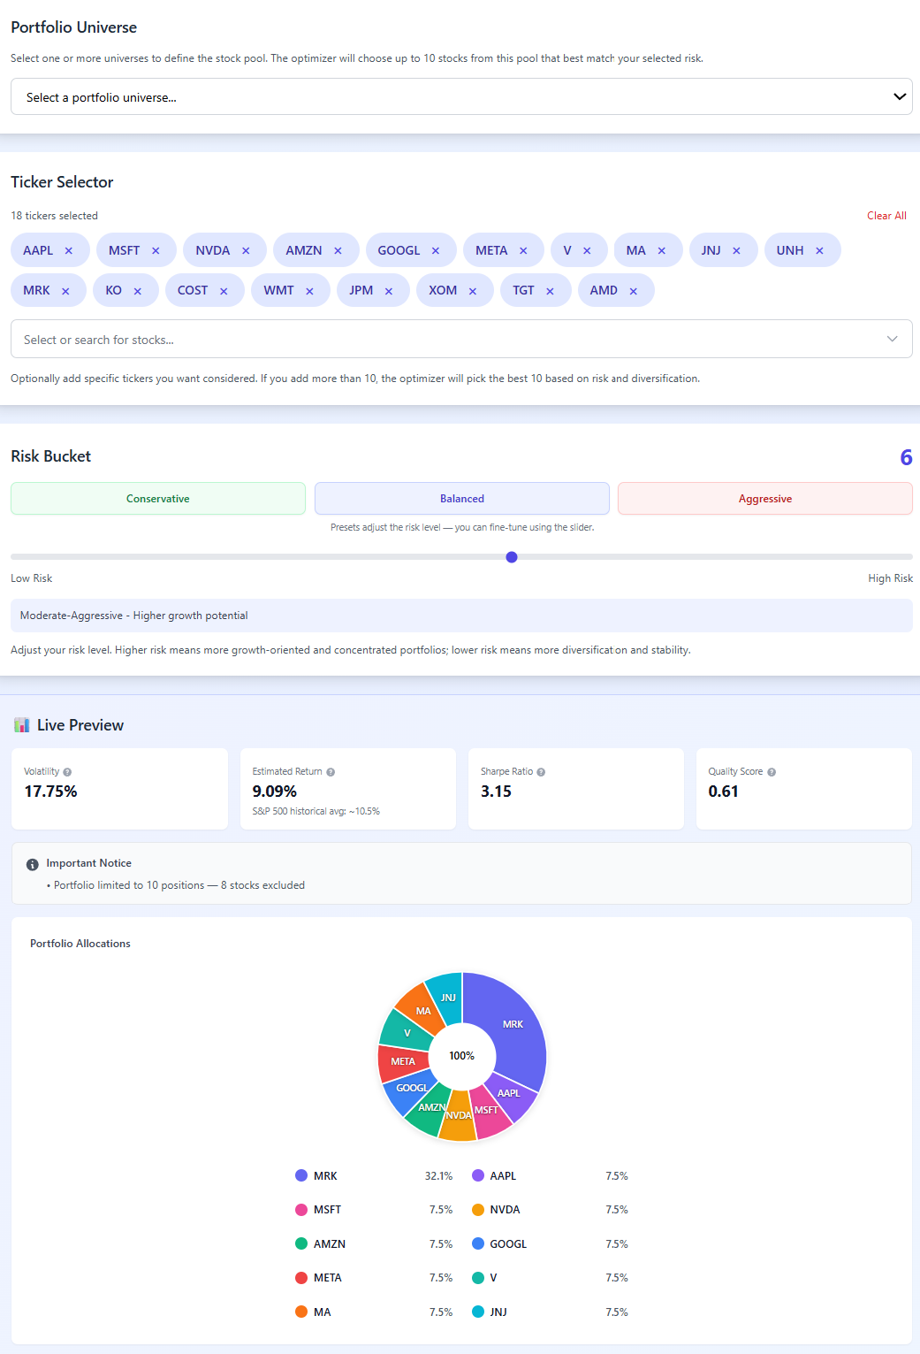Switch to the Balanced risk preset

click(460, 498)
